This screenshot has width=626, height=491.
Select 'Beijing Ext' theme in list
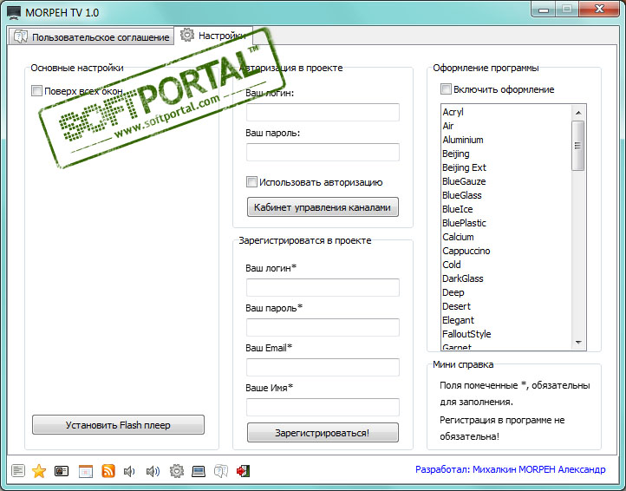coord(506,167)
